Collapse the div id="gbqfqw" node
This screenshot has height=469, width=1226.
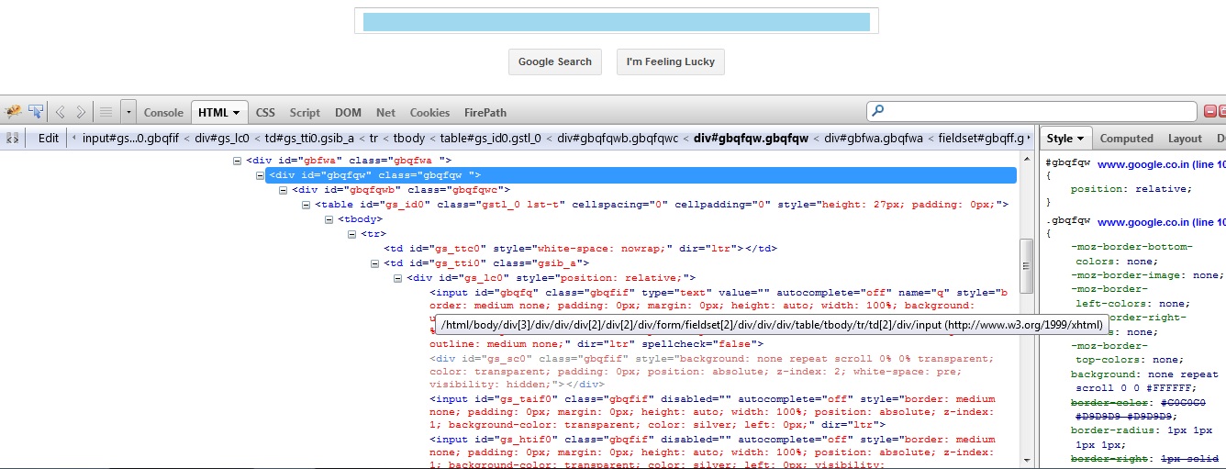261,175
